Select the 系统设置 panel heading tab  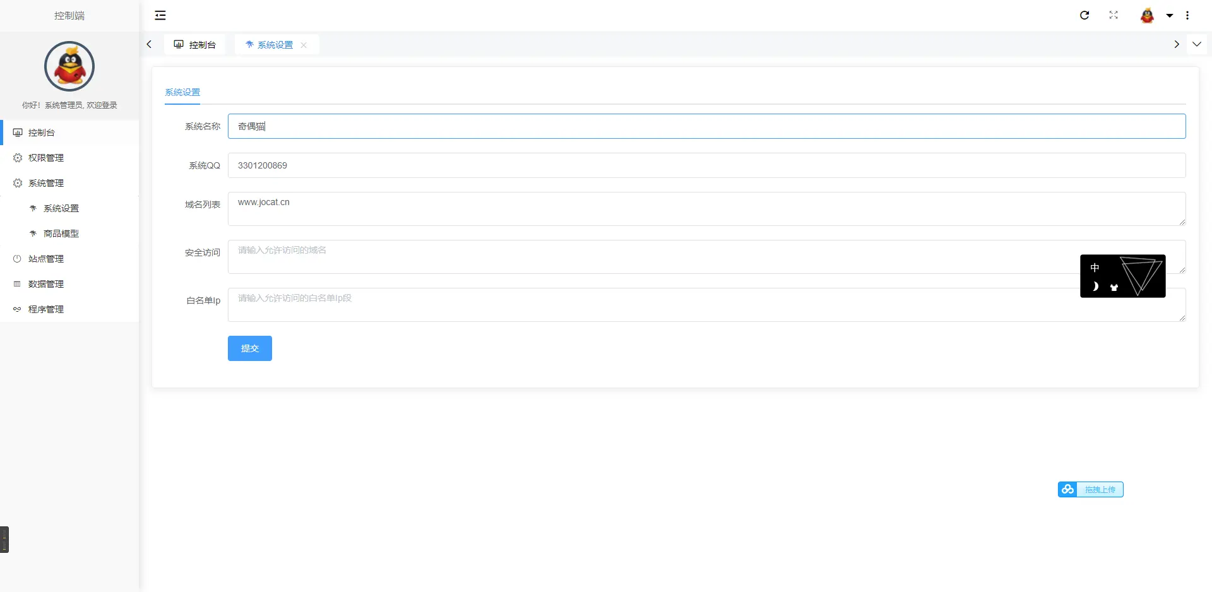182,92
